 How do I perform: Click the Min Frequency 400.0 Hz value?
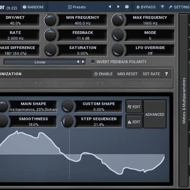(x=83, y=23)
